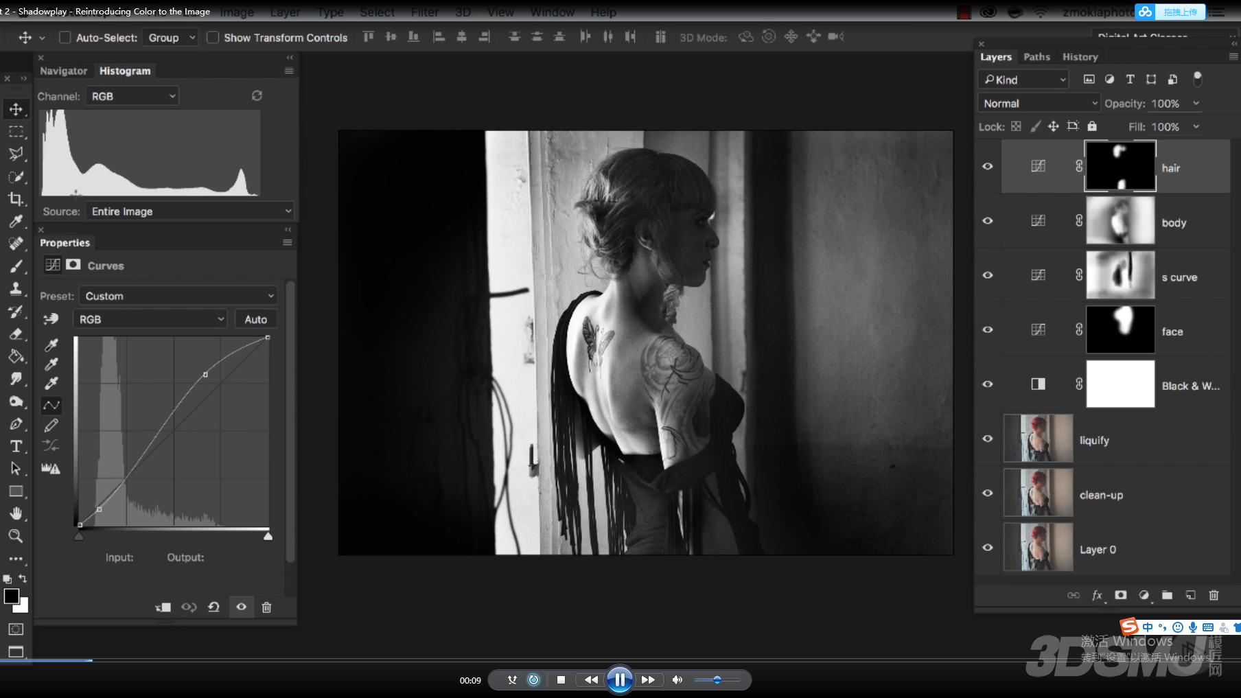Enable the Auto-Select checkbox
1241x698 pixels.
(65, 38)
